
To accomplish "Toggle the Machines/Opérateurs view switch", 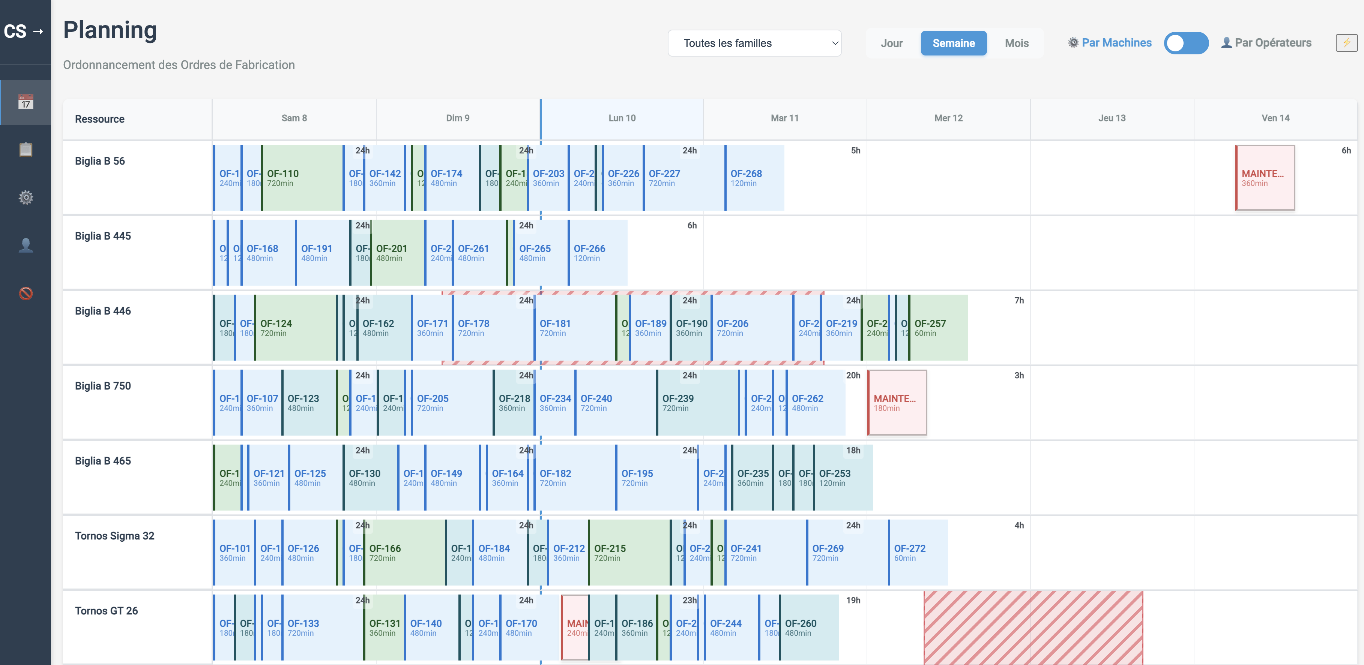I will (1186, 43).
